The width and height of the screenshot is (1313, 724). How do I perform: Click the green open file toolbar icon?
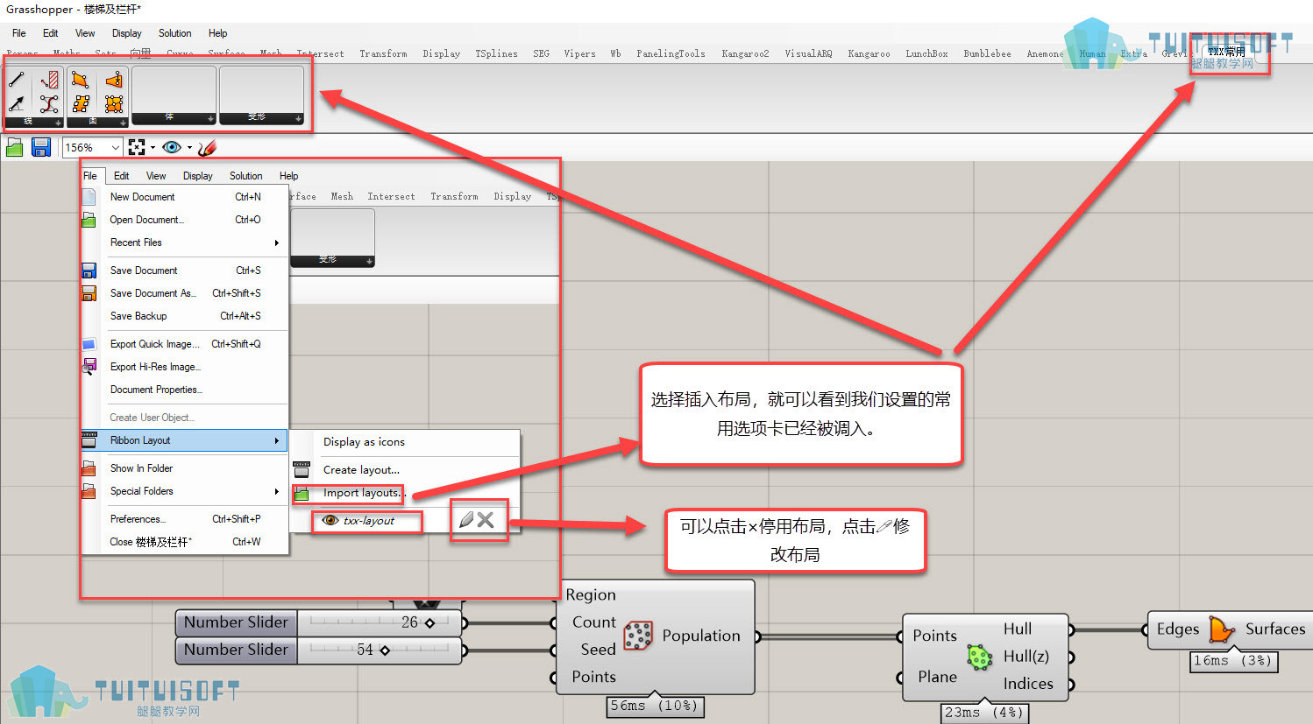[x=15, y=148]
